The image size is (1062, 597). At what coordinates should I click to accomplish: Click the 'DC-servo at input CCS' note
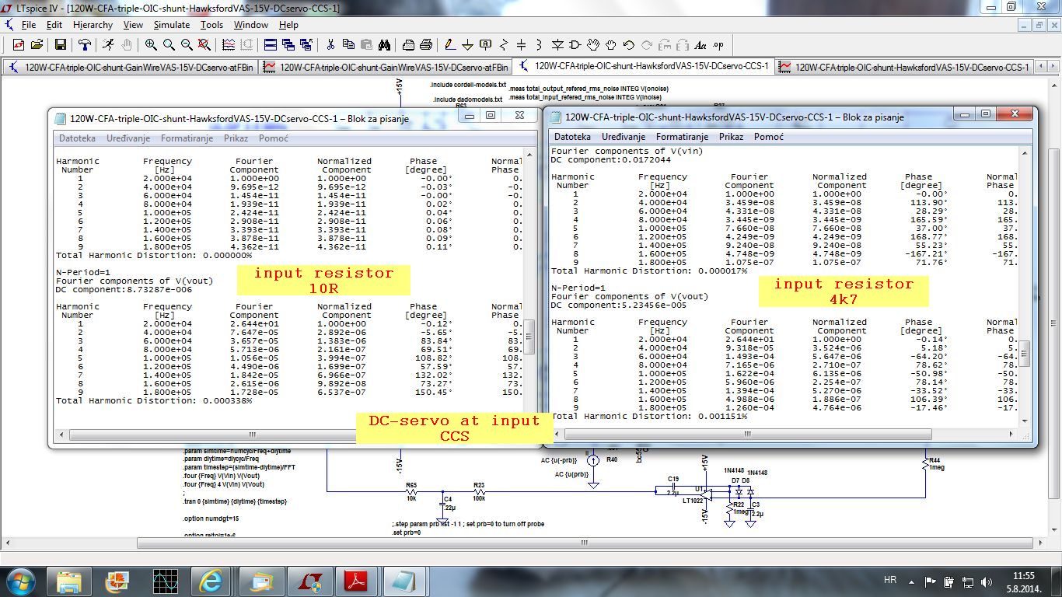[454, 428]
